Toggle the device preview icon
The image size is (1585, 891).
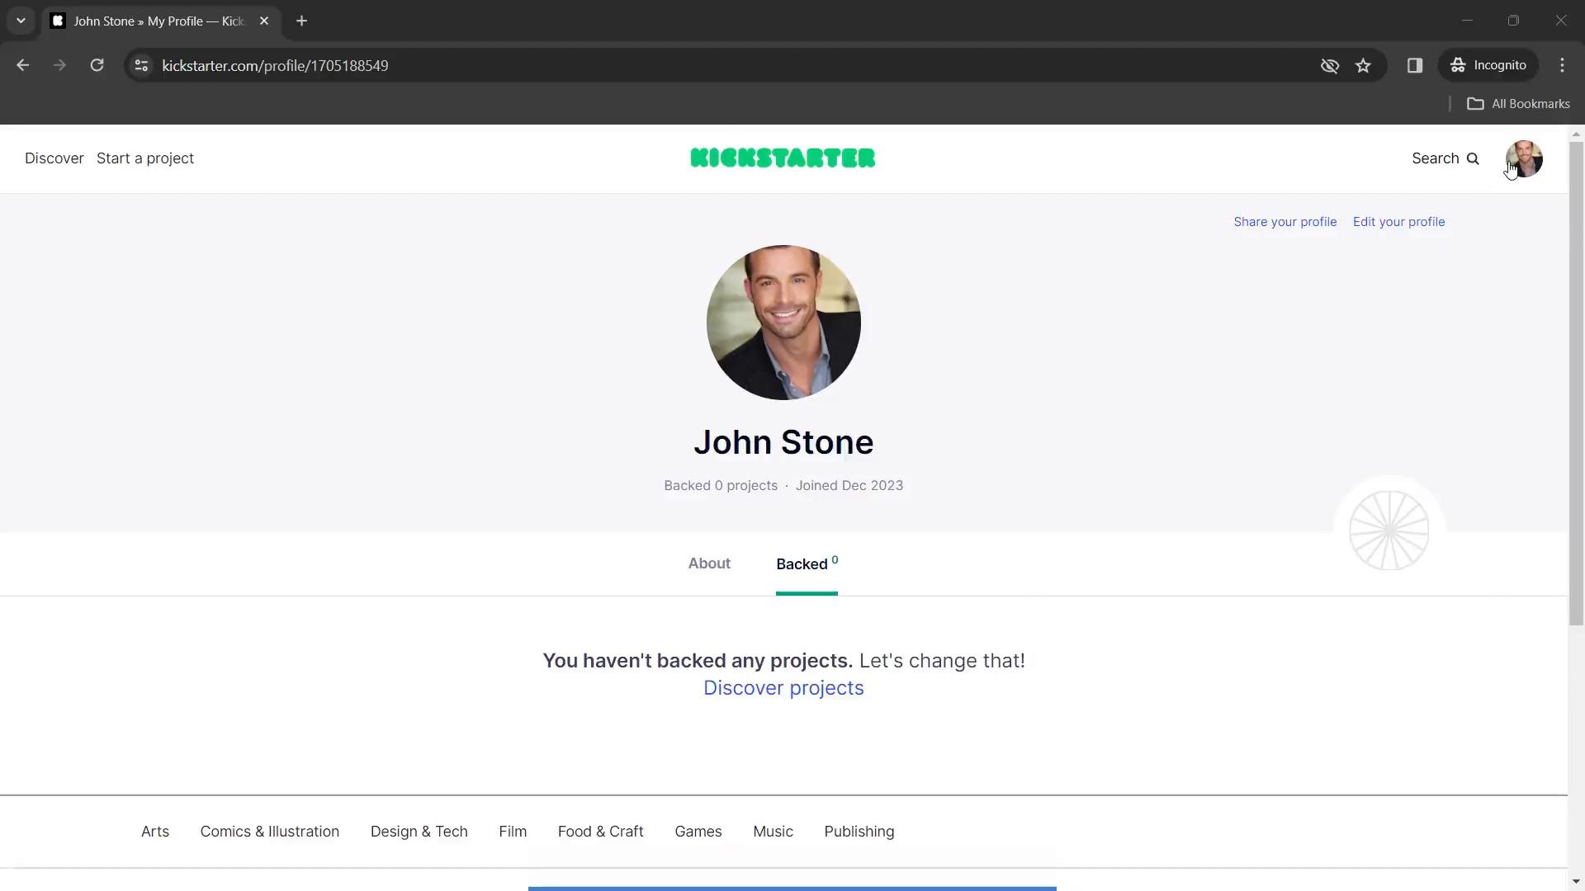pyautogui.click(x=1415, y=65)
